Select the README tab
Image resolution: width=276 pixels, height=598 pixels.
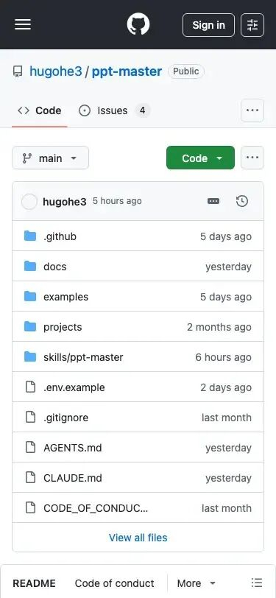tap(34, 583)
